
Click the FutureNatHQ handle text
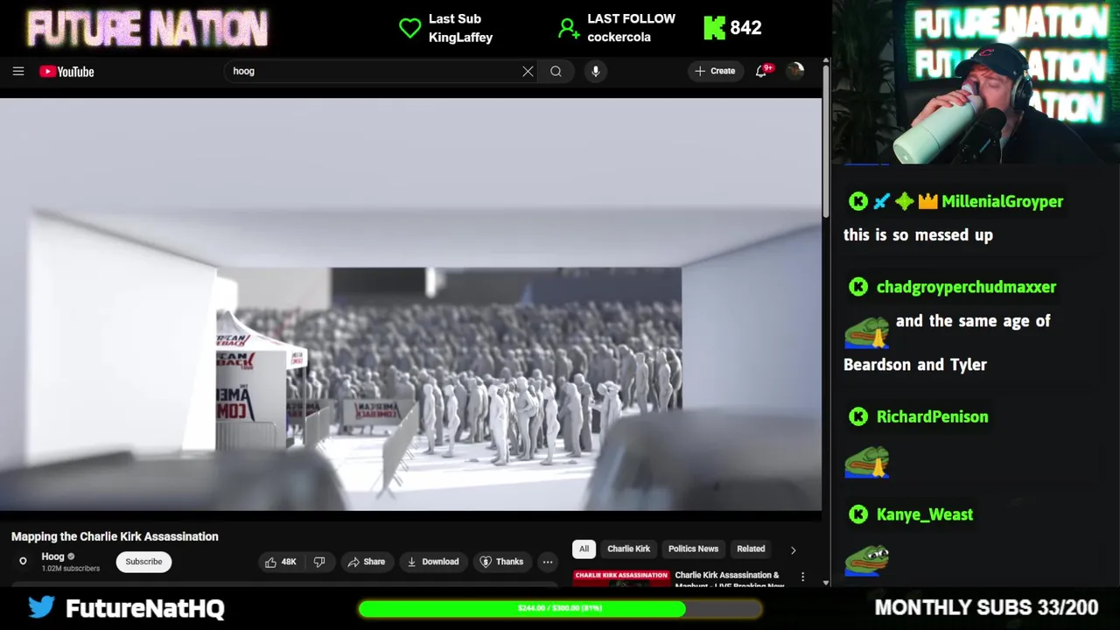[x=145, y=608]
